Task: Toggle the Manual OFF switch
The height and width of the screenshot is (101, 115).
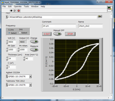Action: [57, 34]
